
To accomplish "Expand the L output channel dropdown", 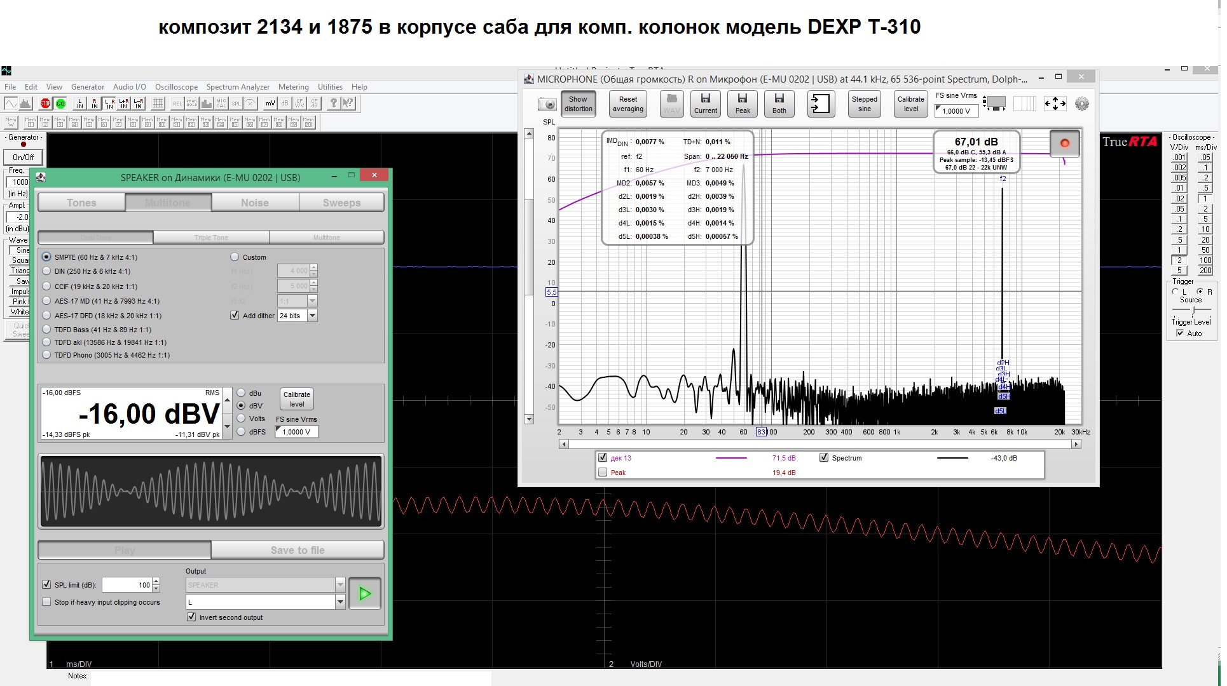I will click(x=340, y=602).
